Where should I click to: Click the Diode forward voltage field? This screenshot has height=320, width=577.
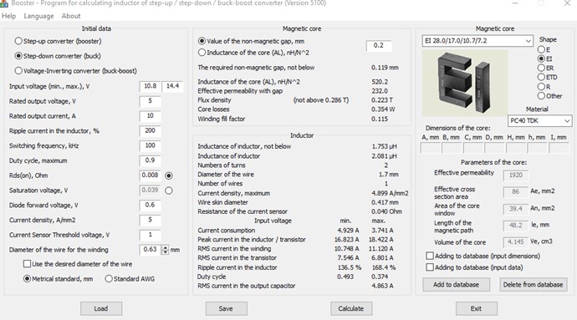click(151, 205)
